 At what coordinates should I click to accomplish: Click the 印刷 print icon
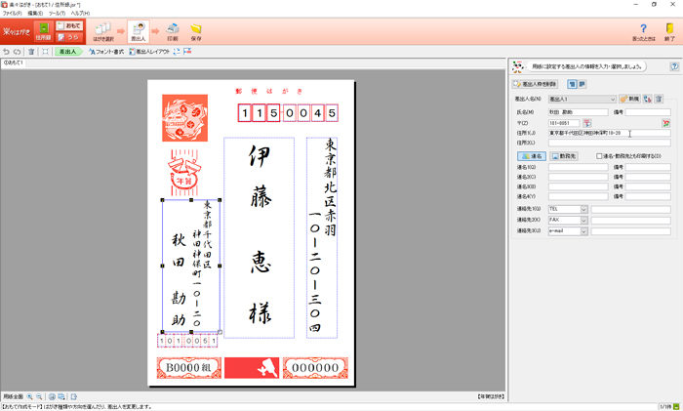pyautogui.click(x=172, y=32)
